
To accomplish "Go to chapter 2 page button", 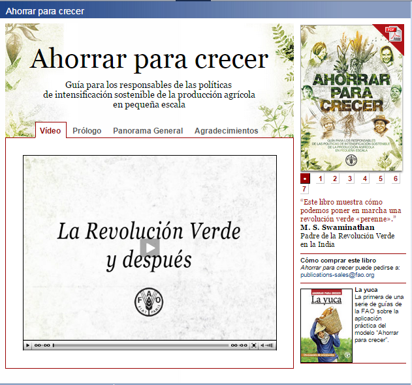I will coord(335,178).
